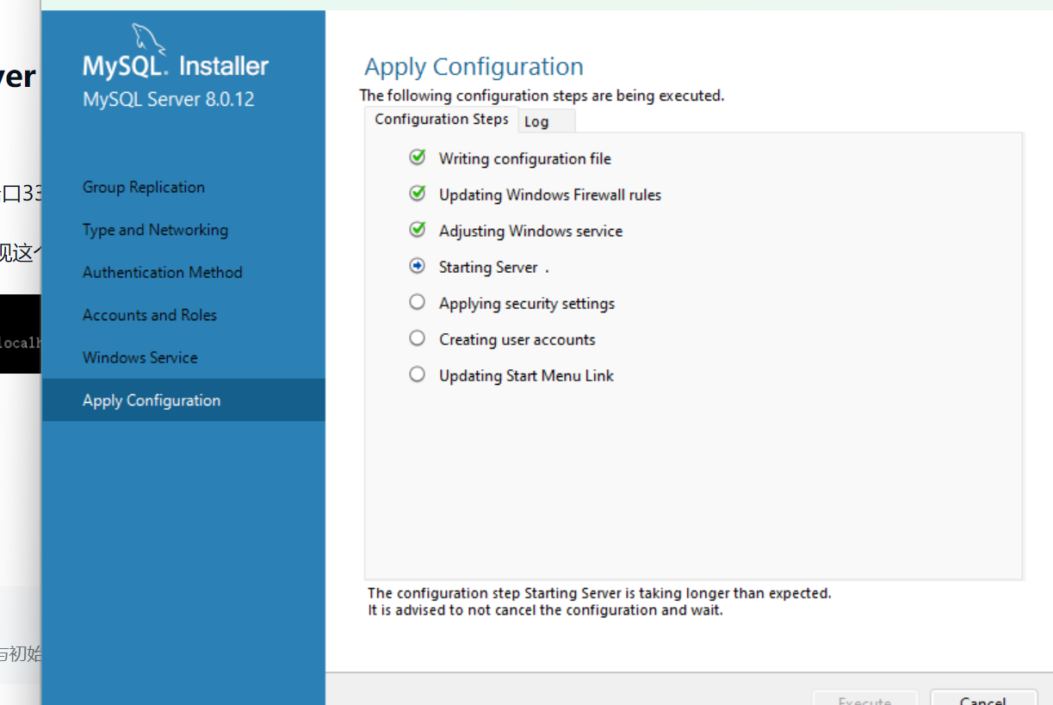Click green checkmark beside Writing configuration file
The width and height of the screenshot is (1053, 705).
(418, 158)
